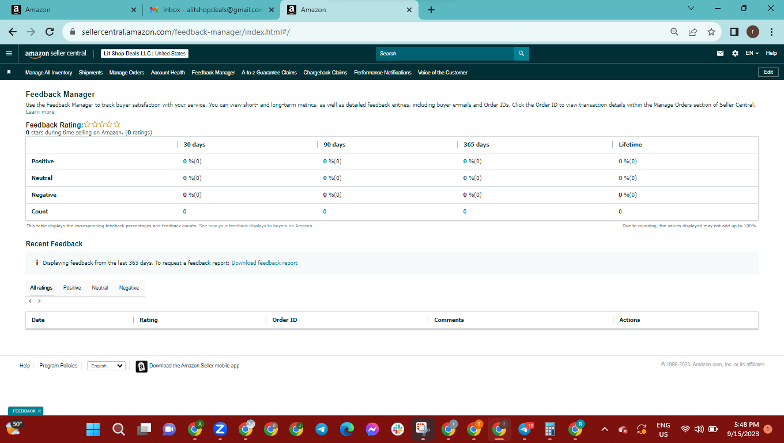Open the Shipments menu item
Screen dimensions: 784x443
click(91, 73)
